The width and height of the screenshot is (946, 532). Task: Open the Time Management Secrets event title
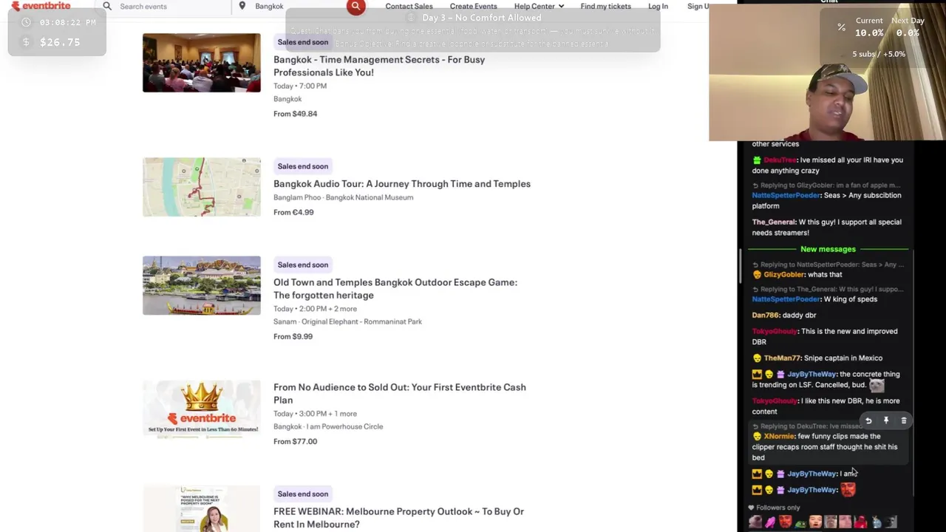click(379, 66)
